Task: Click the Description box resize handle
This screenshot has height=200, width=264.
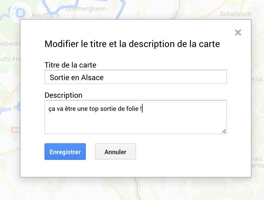Action: [224, 131]
